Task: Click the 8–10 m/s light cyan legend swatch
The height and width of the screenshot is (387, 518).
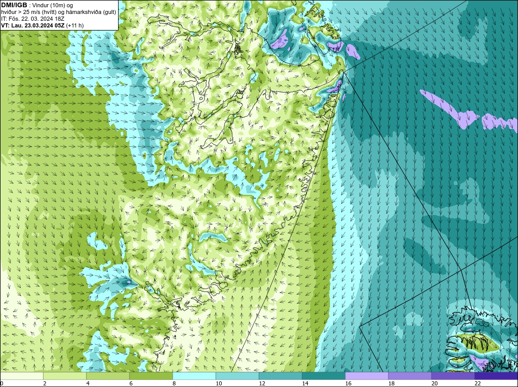Action: (194, 376)
